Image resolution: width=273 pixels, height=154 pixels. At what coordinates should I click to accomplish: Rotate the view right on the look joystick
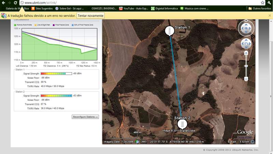(x=250, y=28)
